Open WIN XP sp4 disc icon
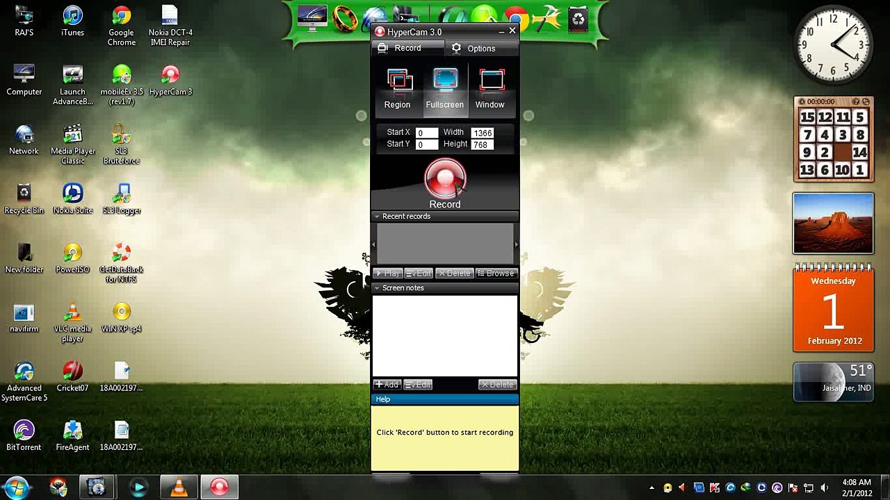 point(122,317)
